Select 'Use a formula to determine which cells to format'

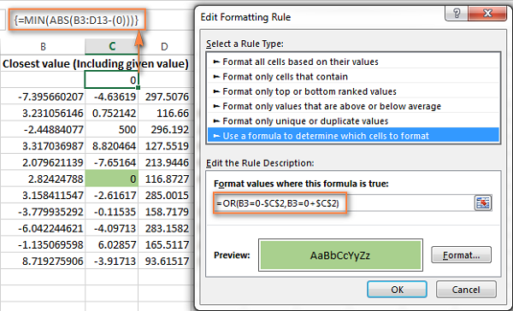tap(353, 136)
